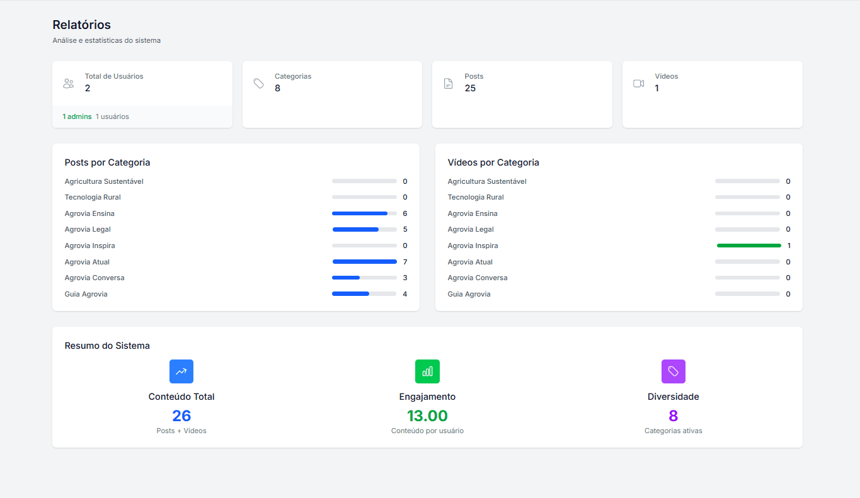Click the tag icon in Categorias card
The width and height of the screenshot is (860, 498).
259,83
